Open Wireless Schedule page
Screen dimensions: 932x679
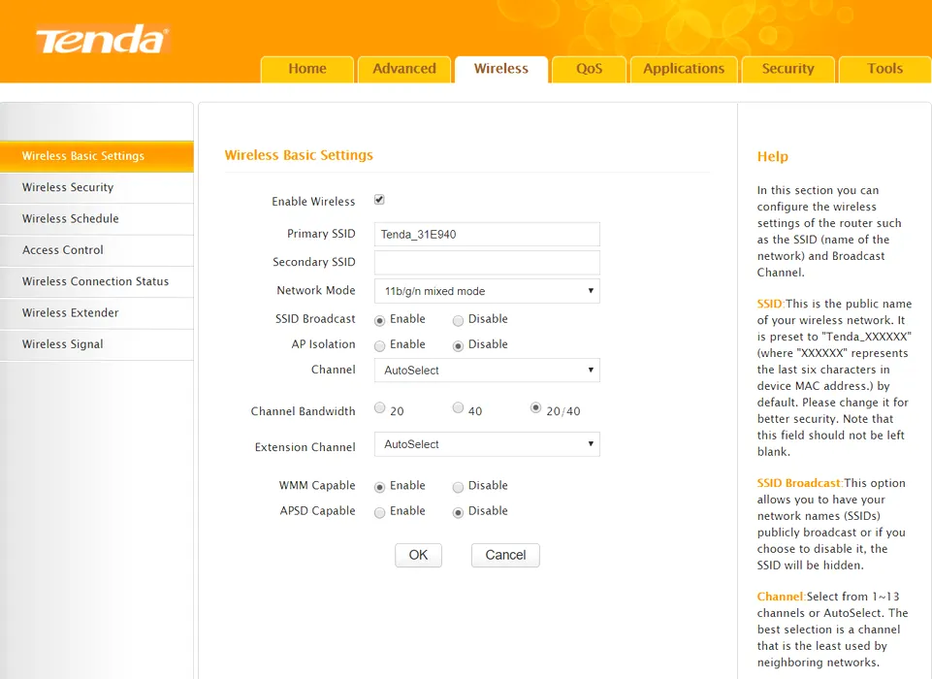pyautogui.click(x=97, y=219)
